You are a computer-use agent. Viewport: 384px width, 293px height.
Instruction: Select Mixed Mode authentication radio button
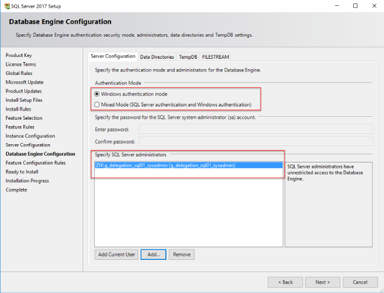[x=97, y=105]
